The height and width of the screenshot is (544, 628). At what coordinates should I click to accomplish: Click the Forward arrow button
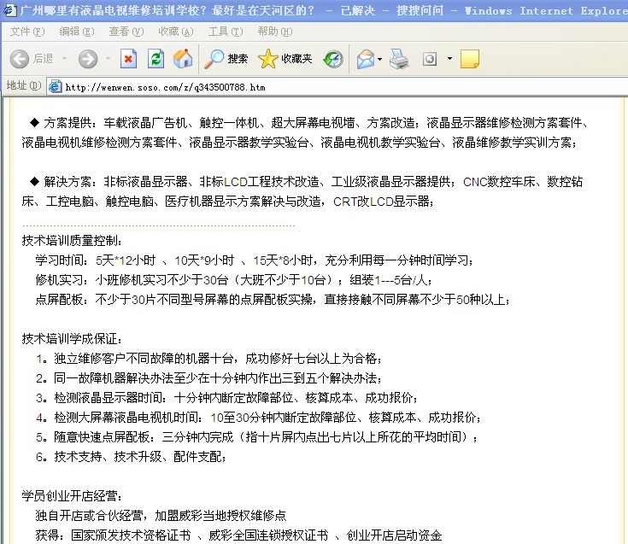pos(88,59)
